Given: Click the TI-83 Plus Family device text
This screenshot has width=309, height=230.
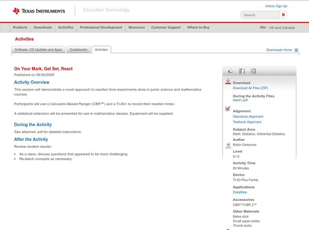Looking at the screenshot, I should pos(246,180).
